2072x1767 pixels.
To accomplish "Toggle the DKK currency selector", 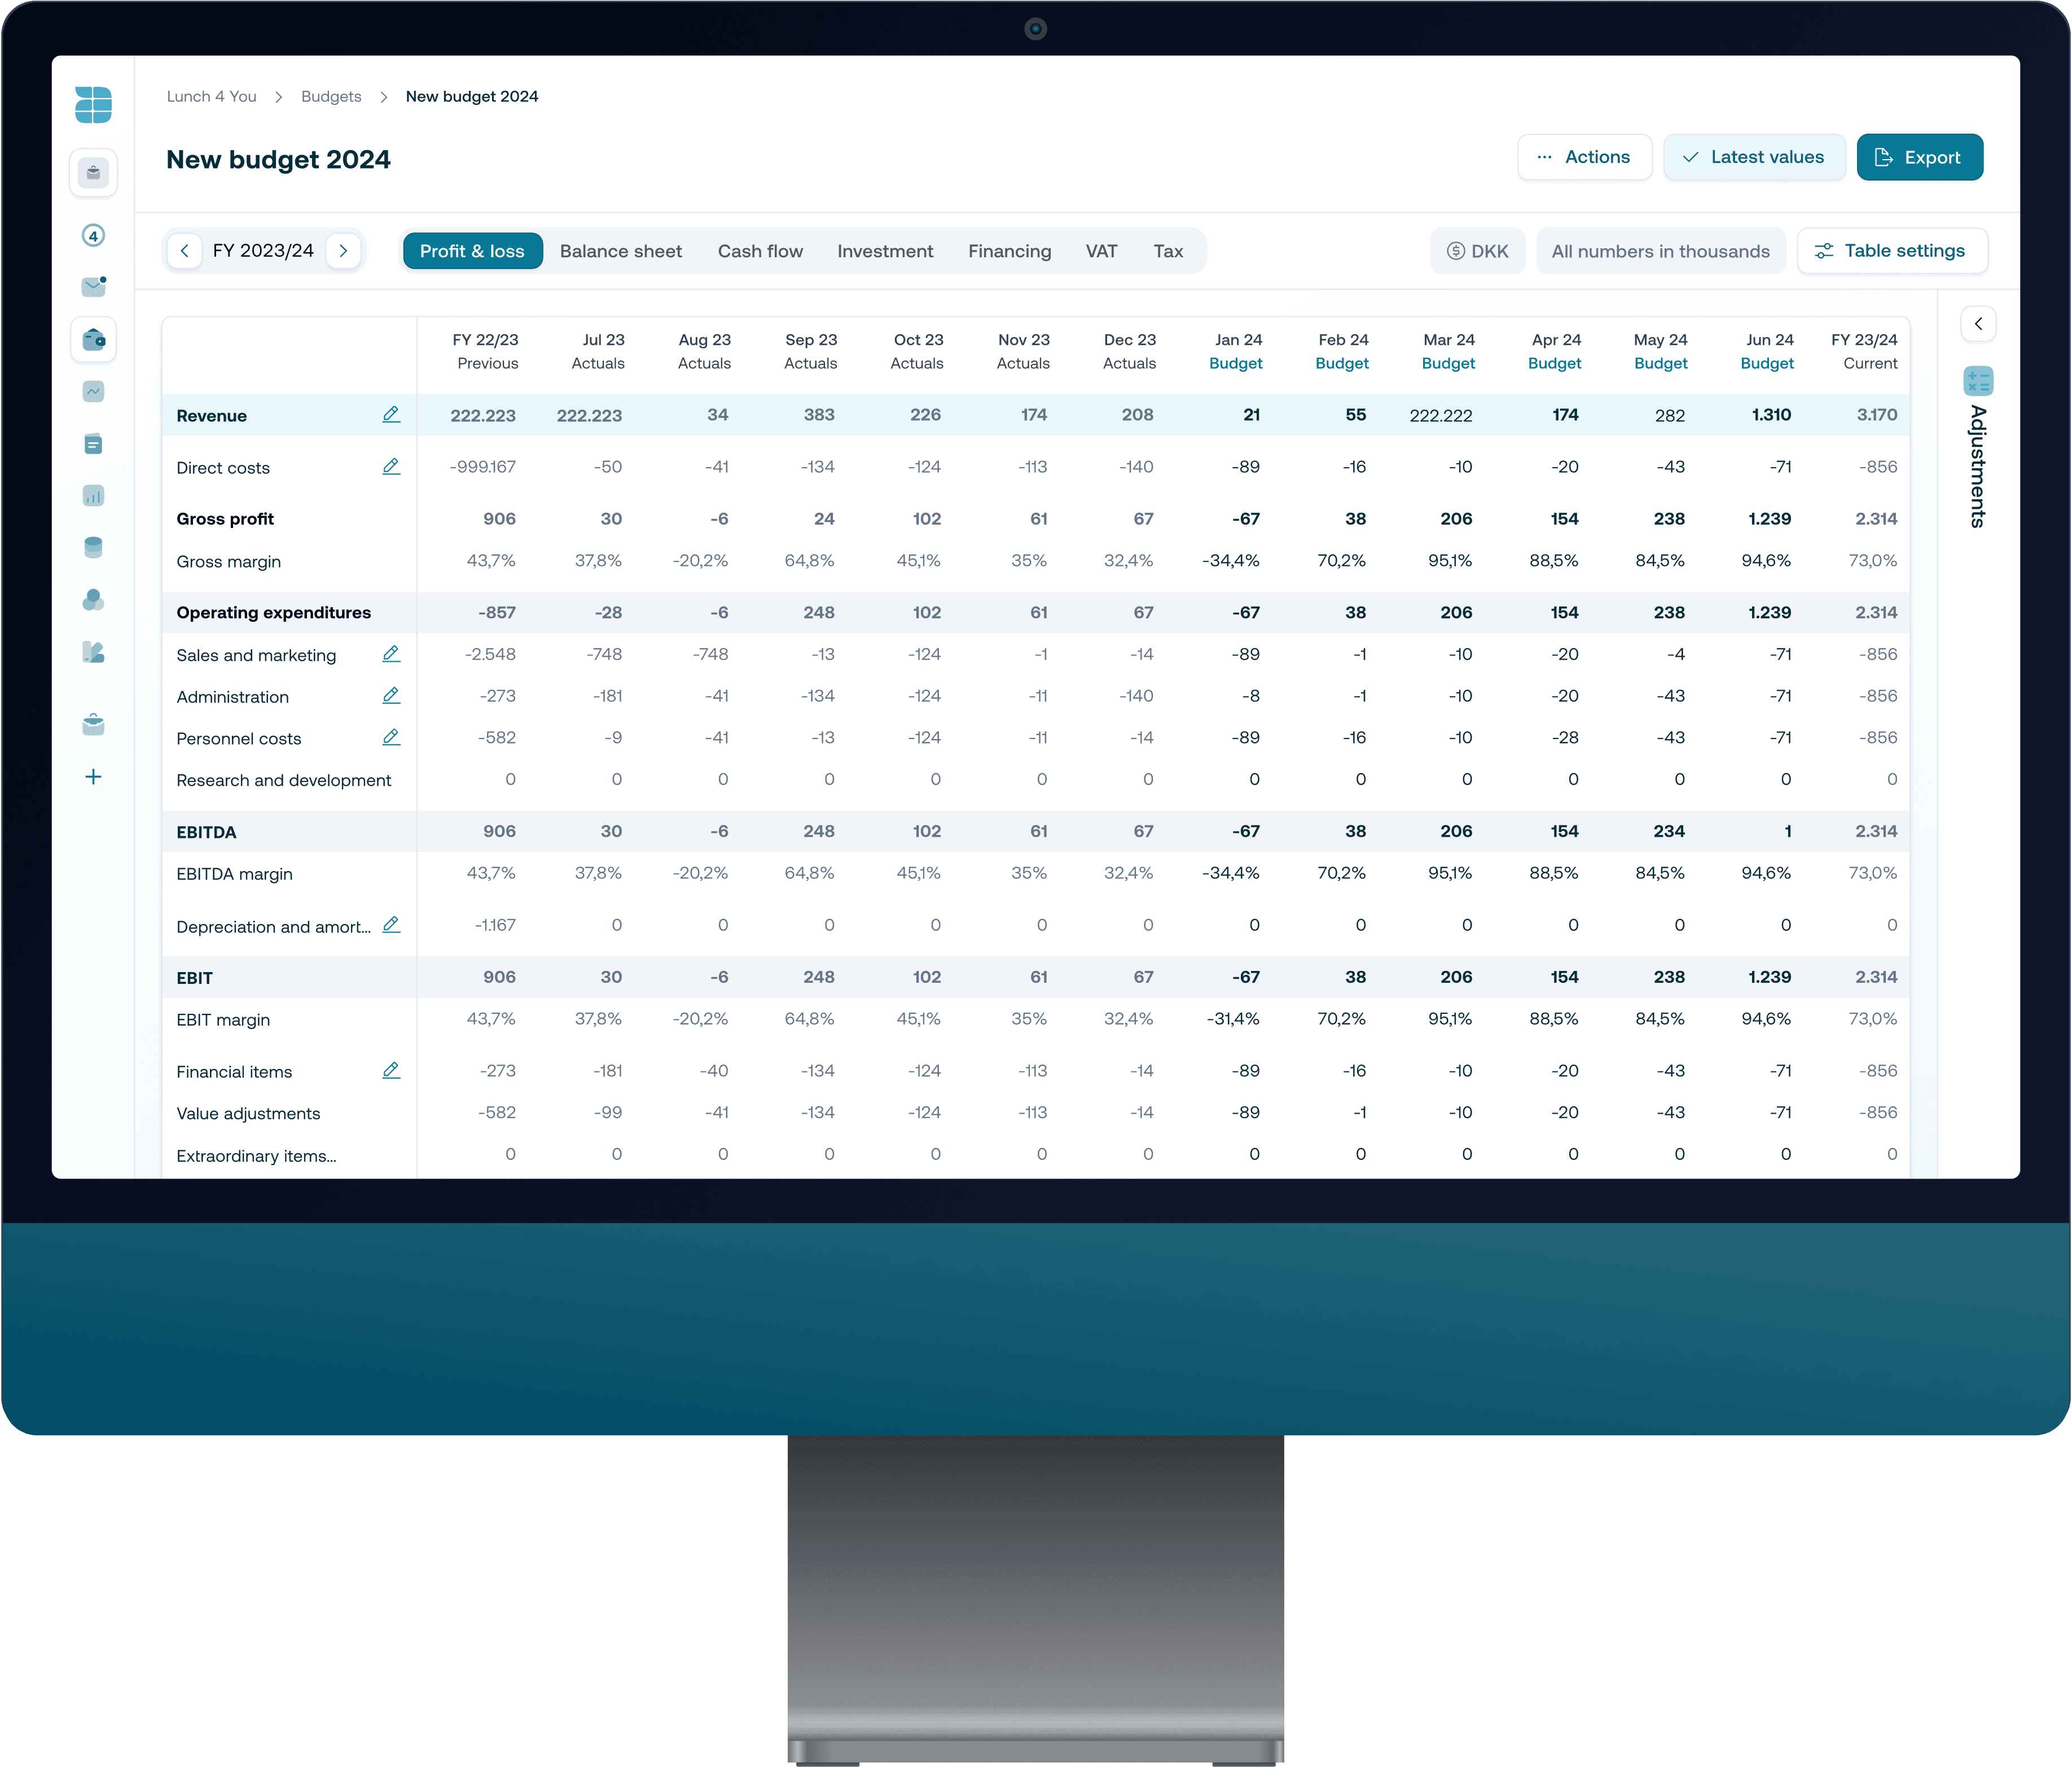I will click(1477, 251).
